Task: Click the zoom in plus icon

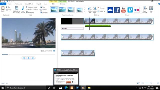Action: point(158,83)
